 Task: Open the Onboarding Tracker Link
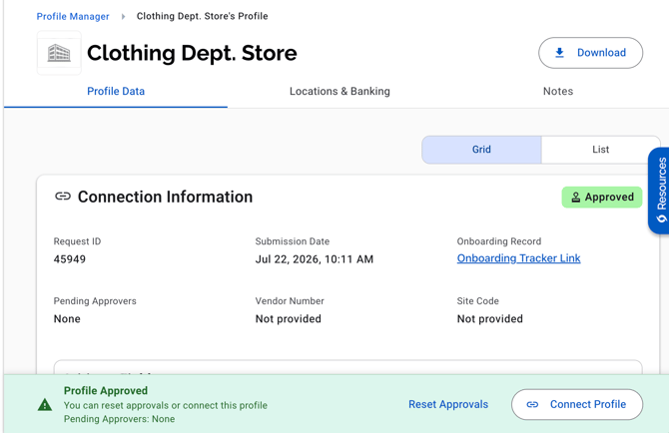[x=518, y=258]
